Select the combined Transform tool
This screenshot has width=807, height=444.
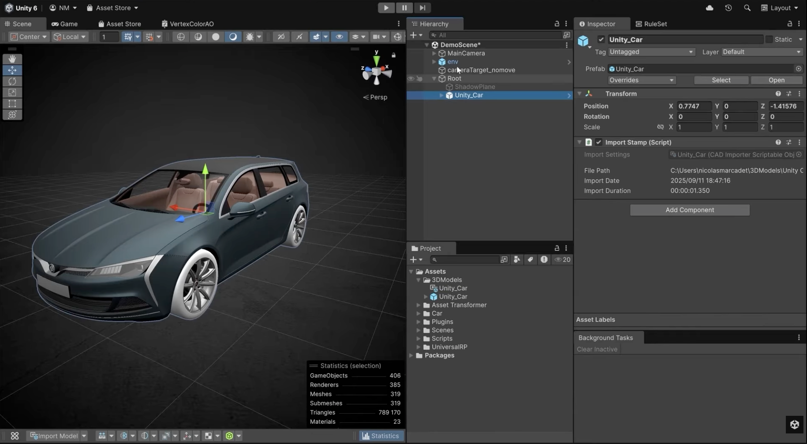pyautogui.click(x=12, y=115)
